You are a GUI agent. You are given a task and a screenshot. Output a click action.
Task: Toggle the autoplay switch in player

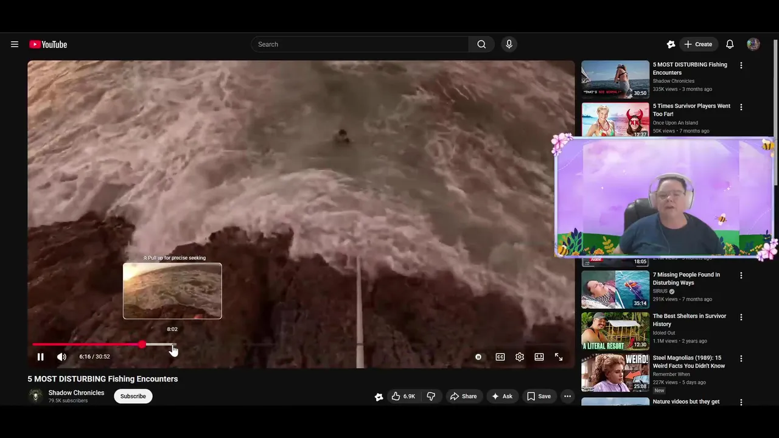point(478,357)
